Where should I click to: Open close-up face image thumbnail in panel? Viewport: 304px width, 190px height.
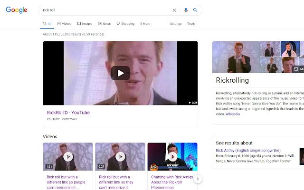pyautogui.click(x=290, y=65)
